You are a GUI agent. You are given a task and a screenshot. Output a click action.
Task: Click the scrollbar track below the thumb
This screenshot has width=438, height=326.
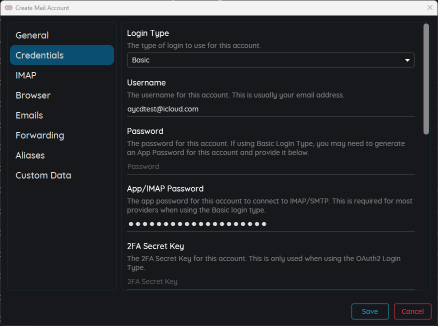(425, 212)
